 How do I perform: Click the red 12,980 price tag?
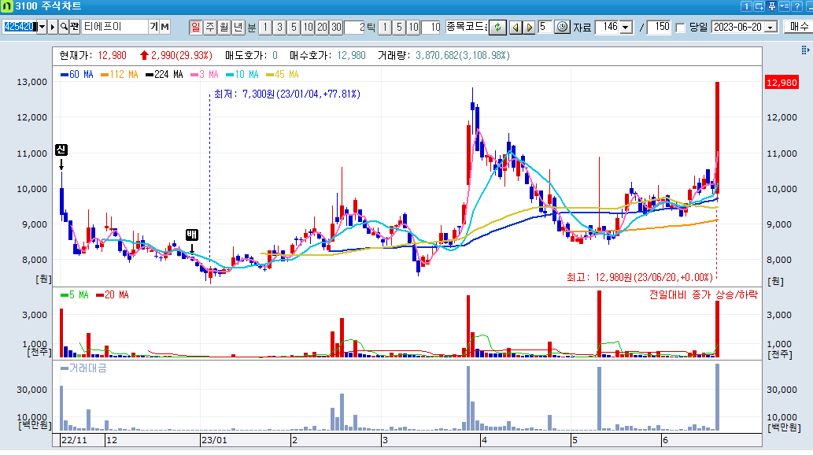point(782,83)
